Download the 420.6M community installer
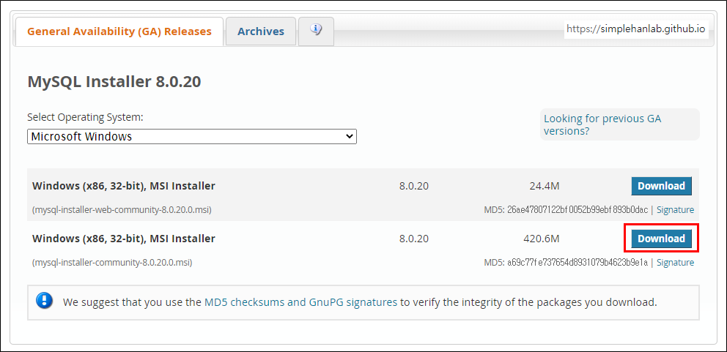Screen dimensions: 727x352 click(x=661, y=239)
